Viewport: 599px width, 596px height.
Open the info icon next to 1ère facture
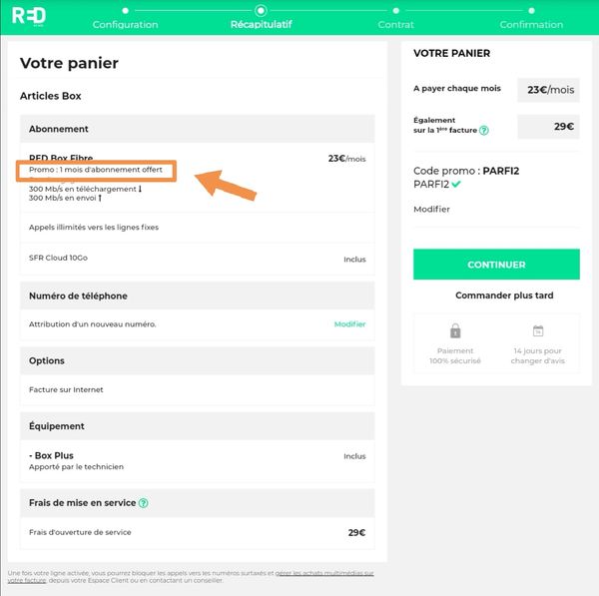[484, 130]
